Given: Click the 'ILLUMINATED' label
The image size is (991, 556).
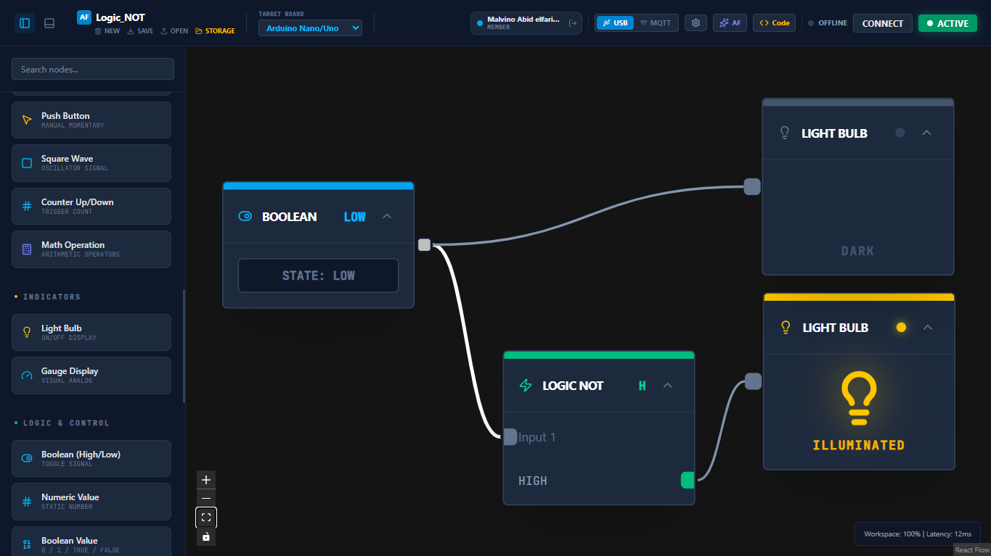Looking at the screenshot, I should pos(859,445).
